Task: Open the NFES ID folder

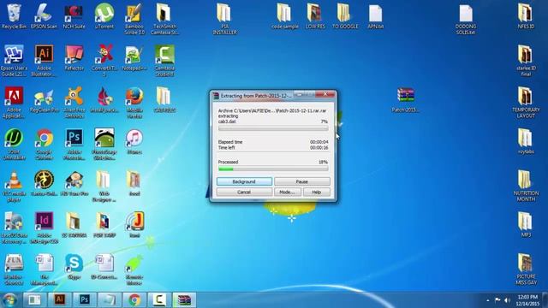Action: coord(526,16)
